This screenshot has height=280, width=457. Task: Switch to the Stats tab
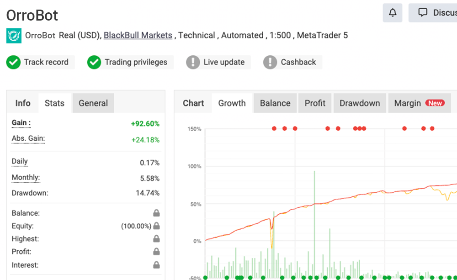pyautogui.click(x=54, y=103)
